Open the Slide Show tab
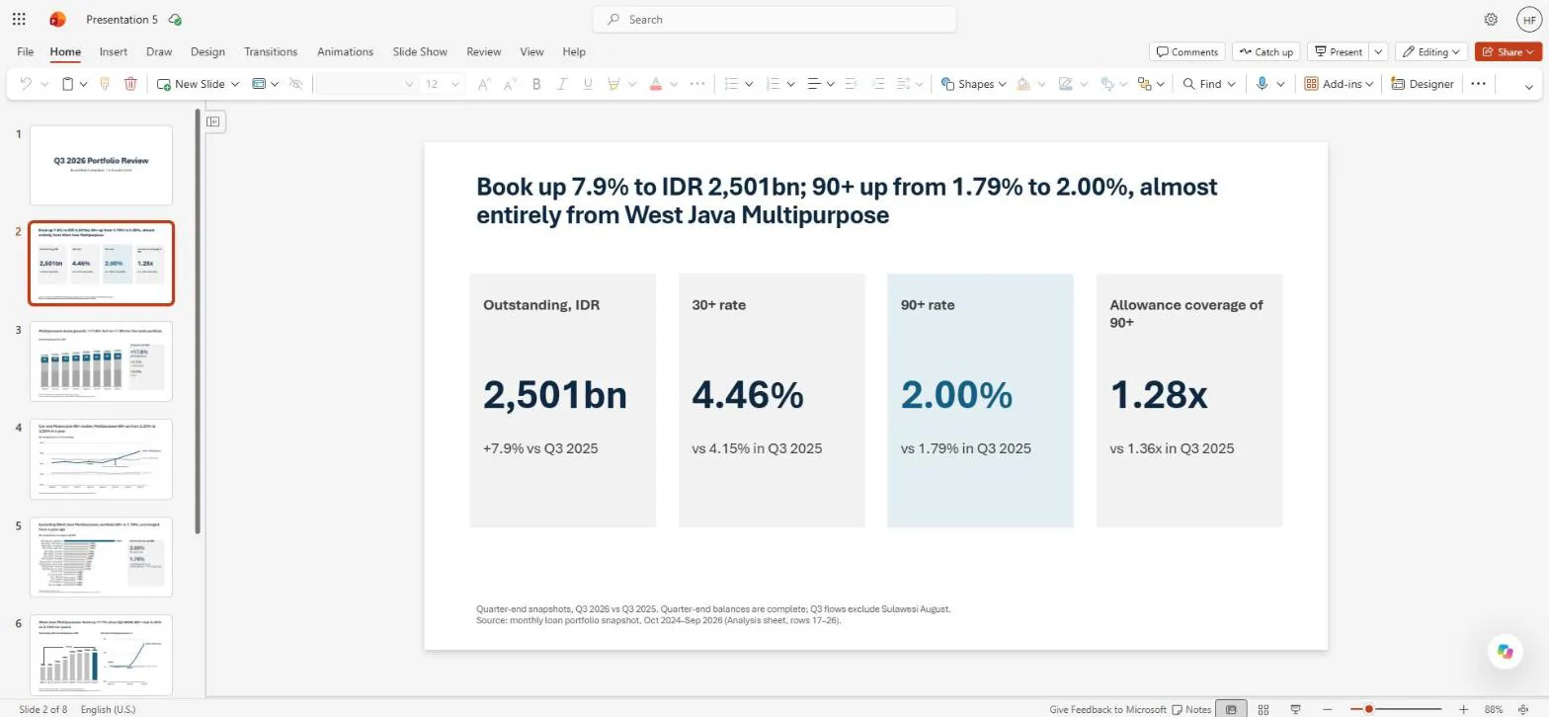This screenshot has height=717, width=1549. [420, 51]
